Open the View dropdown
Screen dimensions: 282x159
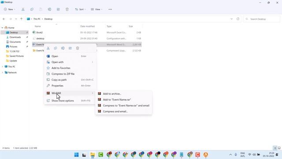click(96, 9)
